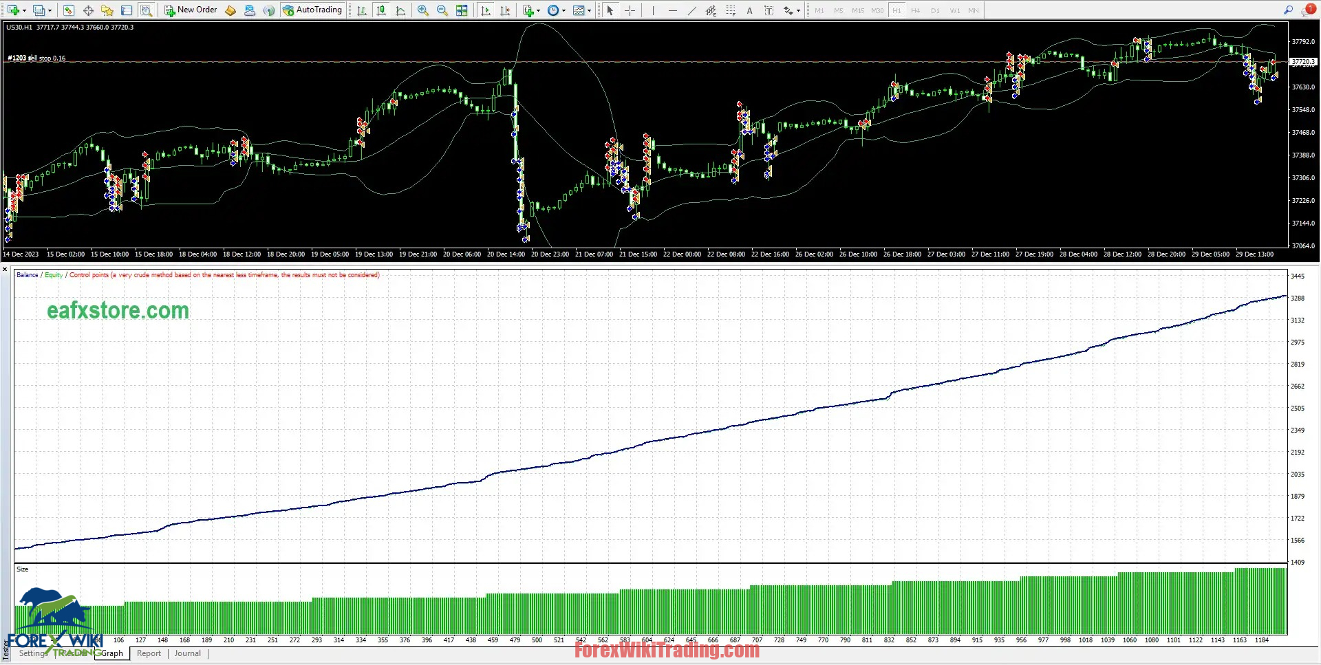This screenshot has width=1321, height=665.
Task: Expand the periods clock dropdown arrow
Action: tap(563, 10)
